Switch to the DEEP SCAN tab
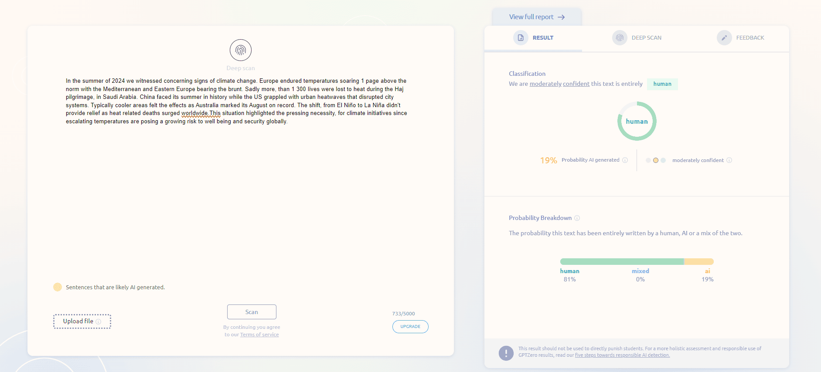This screenshot has width=821, height=372. pyautogui.click(x=646, y=38)
